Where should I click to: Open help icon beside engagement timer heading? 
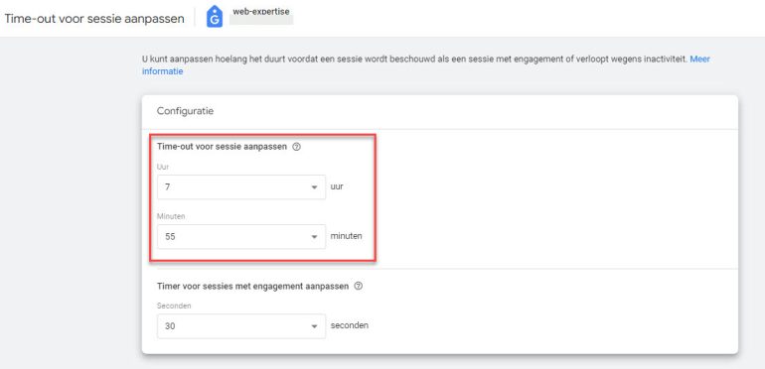click(x=358, y=287)
